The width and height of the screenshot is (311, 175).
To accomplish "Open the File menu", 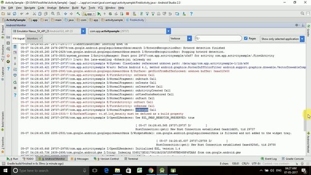I will tap(3, 8).
